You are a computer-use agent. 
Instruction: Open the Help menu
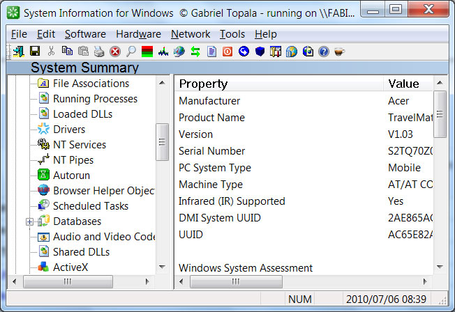click(x=265, y=34)
